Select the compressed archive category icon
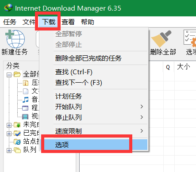Image resolution: width=196 pixels, height=172 pixels. tap(26, 83)
